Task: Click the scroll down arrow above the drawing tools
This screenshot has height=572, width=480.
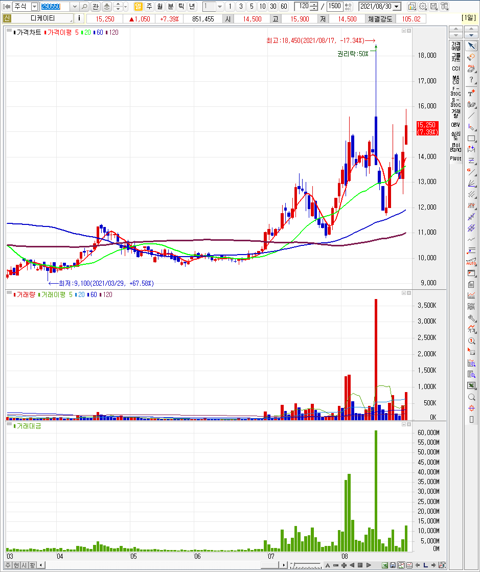Action: click(471, 35)
